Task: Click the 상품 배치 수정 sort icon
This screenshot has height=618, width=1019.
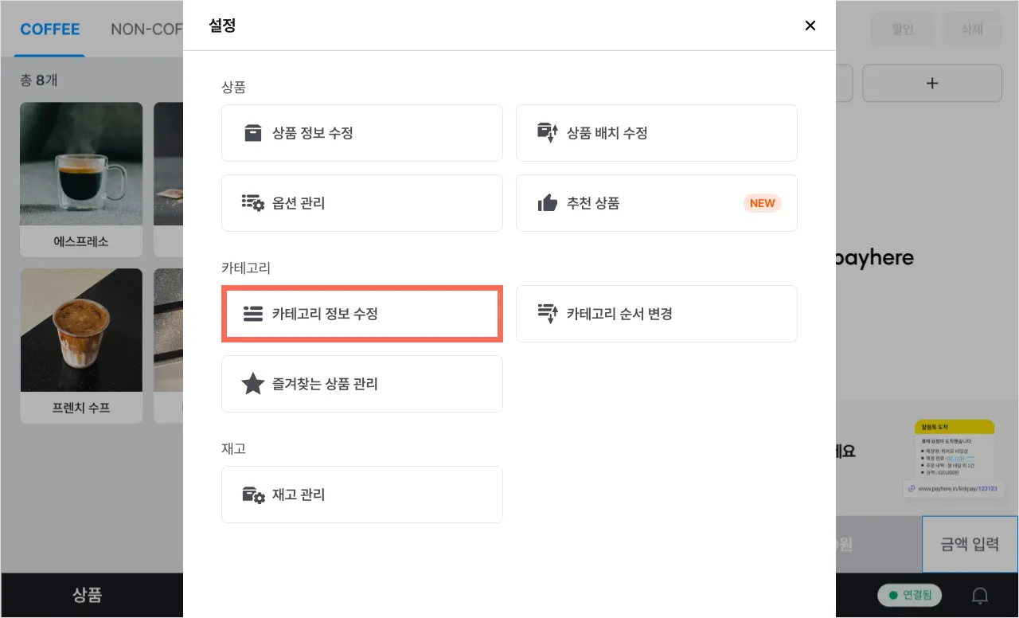Action: (548, 133)
